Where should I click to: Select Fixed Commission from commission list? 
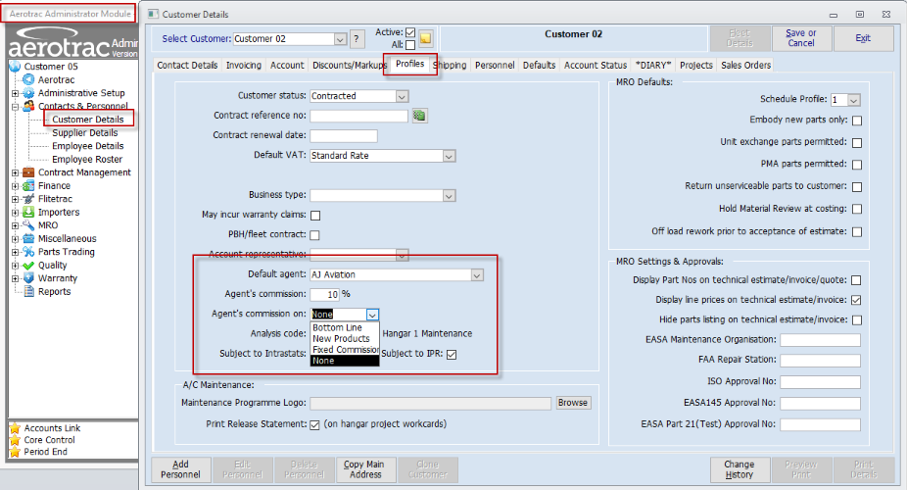point(345,350)
